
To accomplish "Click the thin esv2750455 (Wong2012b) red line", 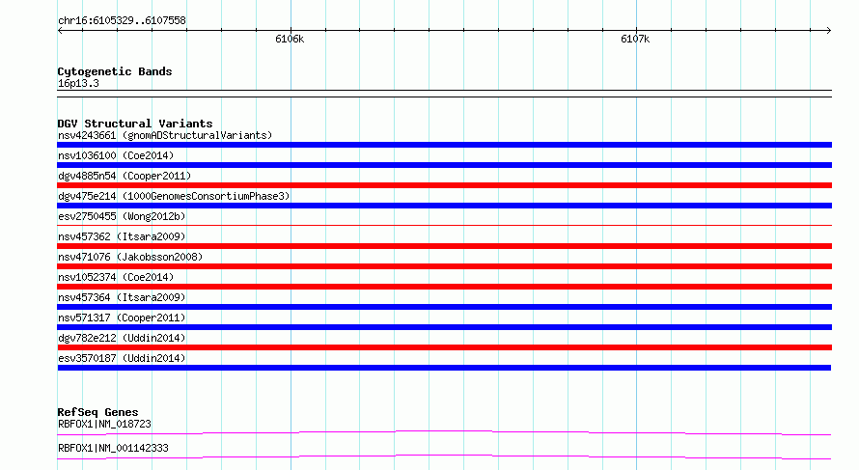I will coord(444,225).
